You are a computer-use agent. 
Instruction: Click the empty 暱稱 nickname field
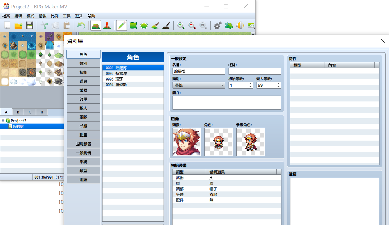255,71
